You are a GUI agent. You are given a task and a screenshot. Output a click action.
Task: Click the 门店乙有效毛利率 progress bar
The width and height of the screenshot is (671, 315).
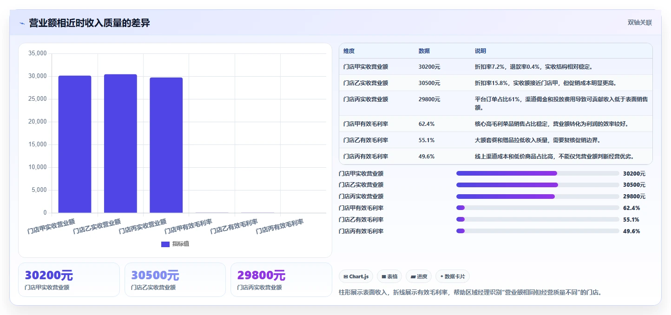(538, 219)
